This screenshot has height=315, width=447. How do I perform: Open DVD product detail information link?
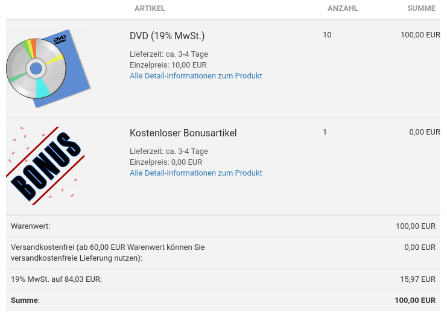point(196,76)
